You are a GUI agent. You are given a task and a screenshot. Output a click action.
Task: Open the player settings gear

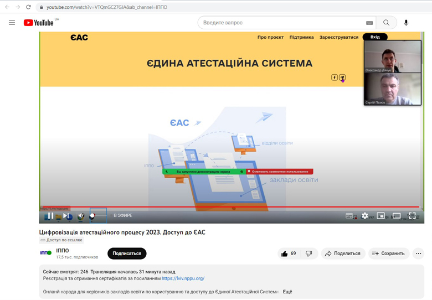click(x=364, y=216)
